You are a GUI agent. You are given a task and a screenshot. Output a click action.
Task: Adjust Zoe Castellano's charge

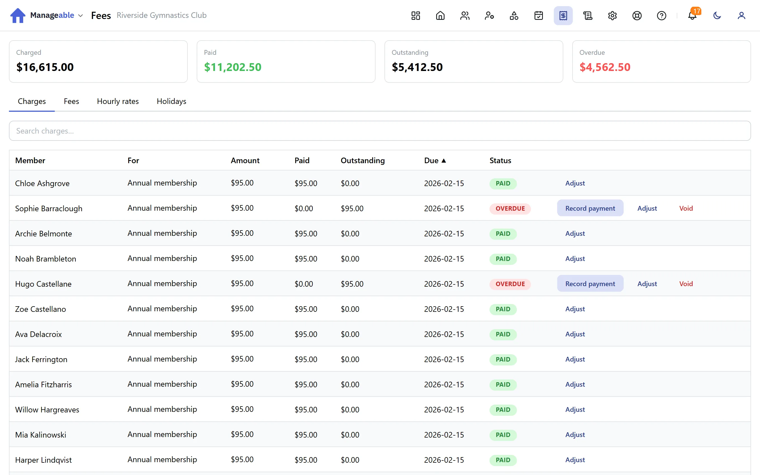[575, 309]
